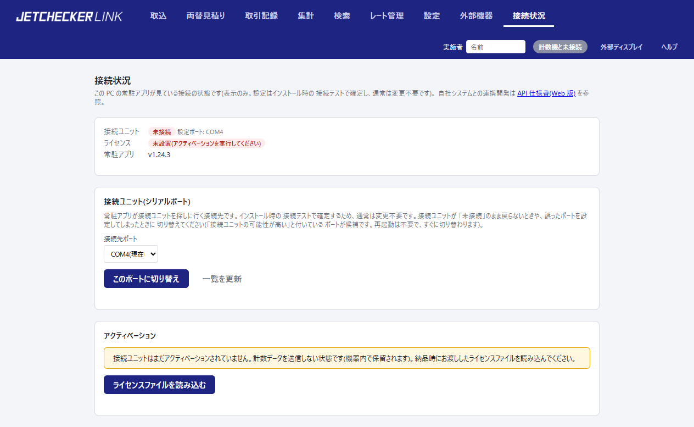Click the 計数機と未接続 status badge
This screenshot has height=427, width=694.
[560, 47]
